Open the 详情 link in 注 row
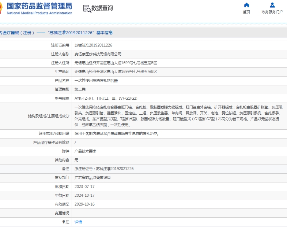 point(78,222)
